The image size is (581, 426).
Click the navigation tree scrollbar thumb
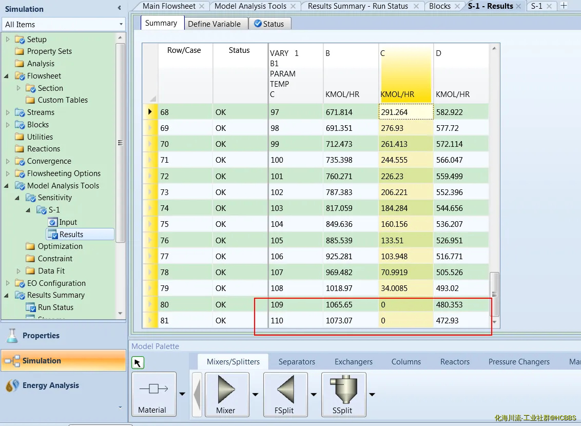[120, 143]
